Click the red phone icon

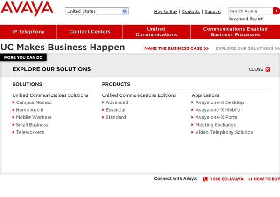pyautogui.click(x=205, y=179)
